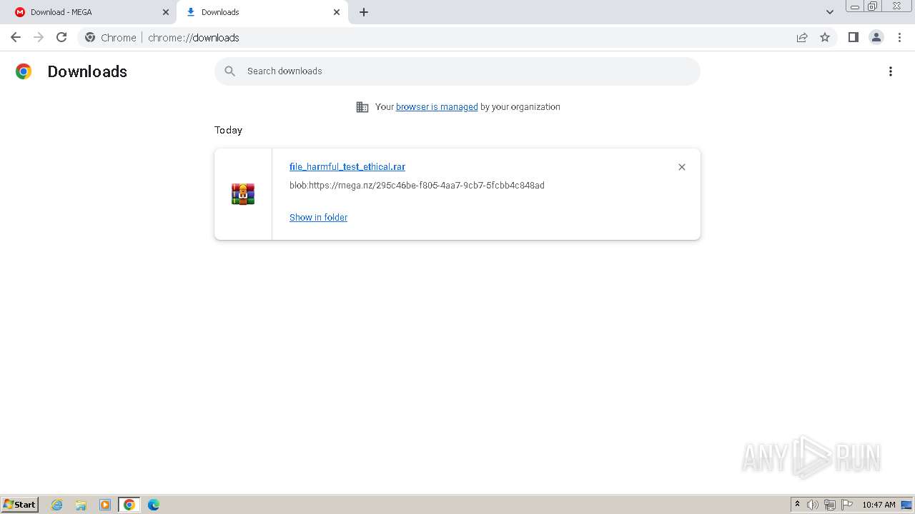Click the Search downloads field
The image size is (915, 514).
(x=457, y=71)
